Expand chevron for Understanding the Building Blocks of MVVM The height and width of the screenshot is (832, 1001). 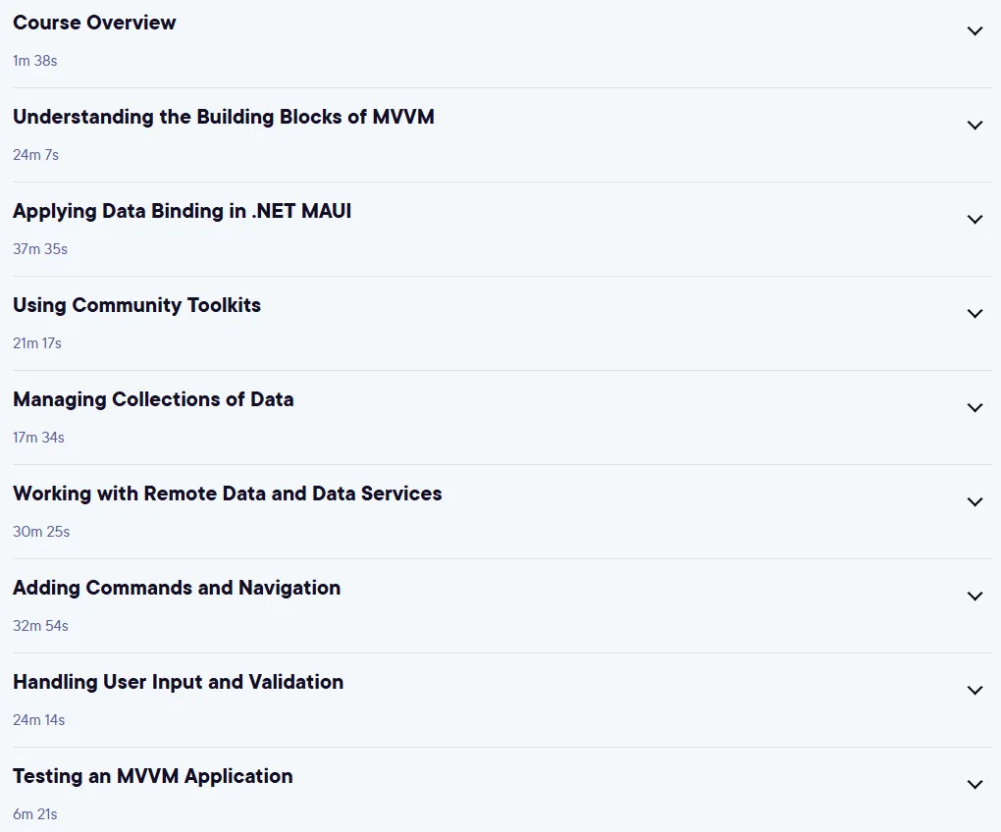(975, 125)
